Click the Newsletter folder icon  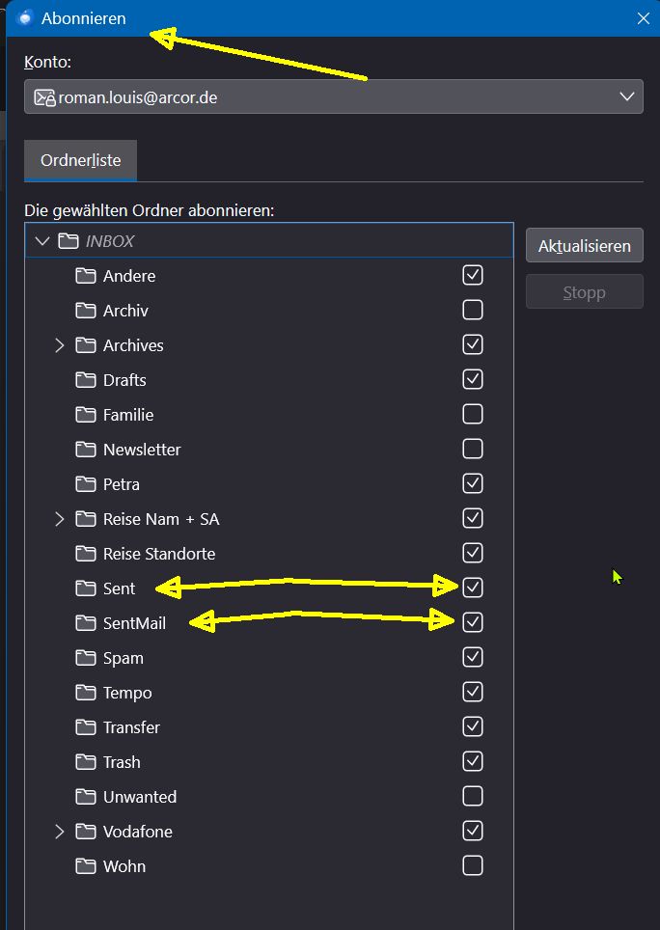click(86, 449)
